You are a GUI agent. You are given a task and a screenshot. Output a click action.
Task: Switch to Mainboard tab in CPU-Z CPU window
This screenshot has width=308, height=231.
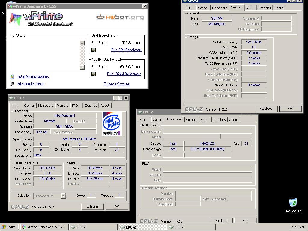(46, 106)
